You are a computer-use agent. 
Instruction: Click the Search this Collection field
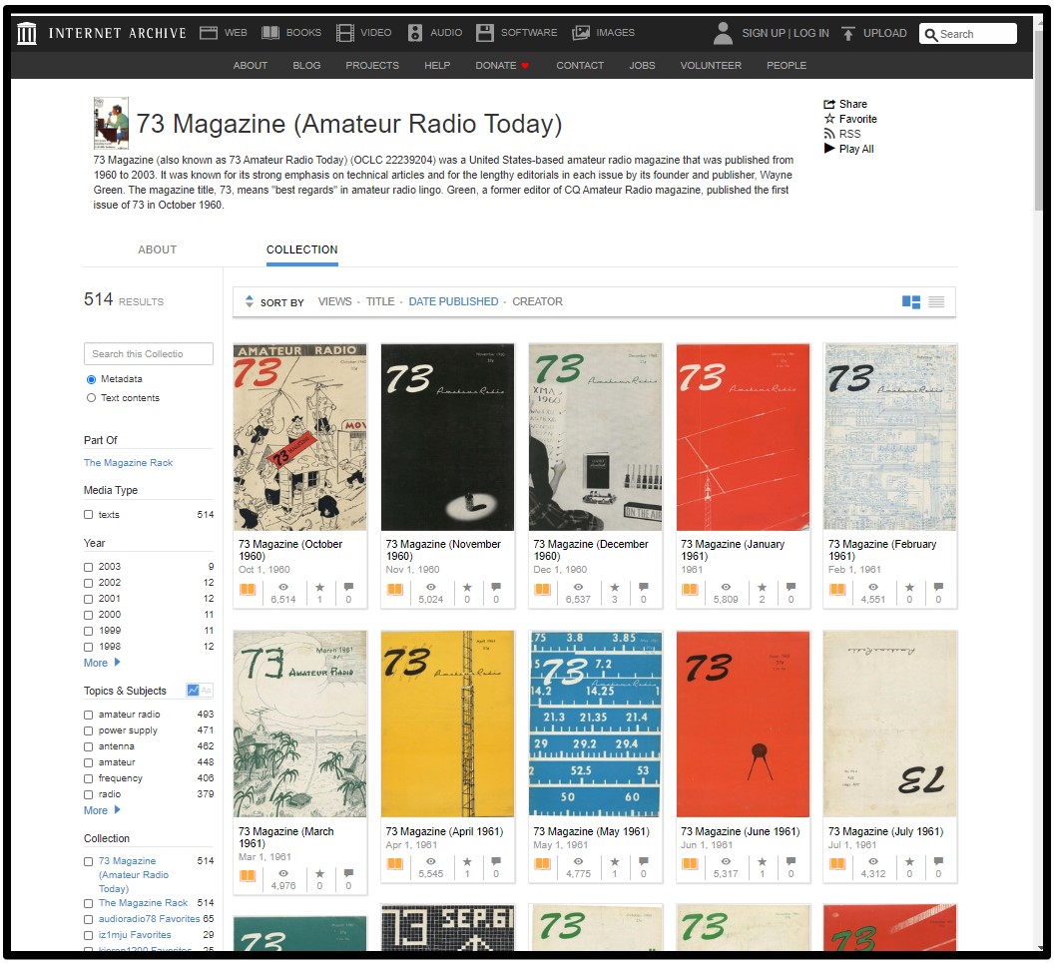pyautogui.click(x=148, y=353)
